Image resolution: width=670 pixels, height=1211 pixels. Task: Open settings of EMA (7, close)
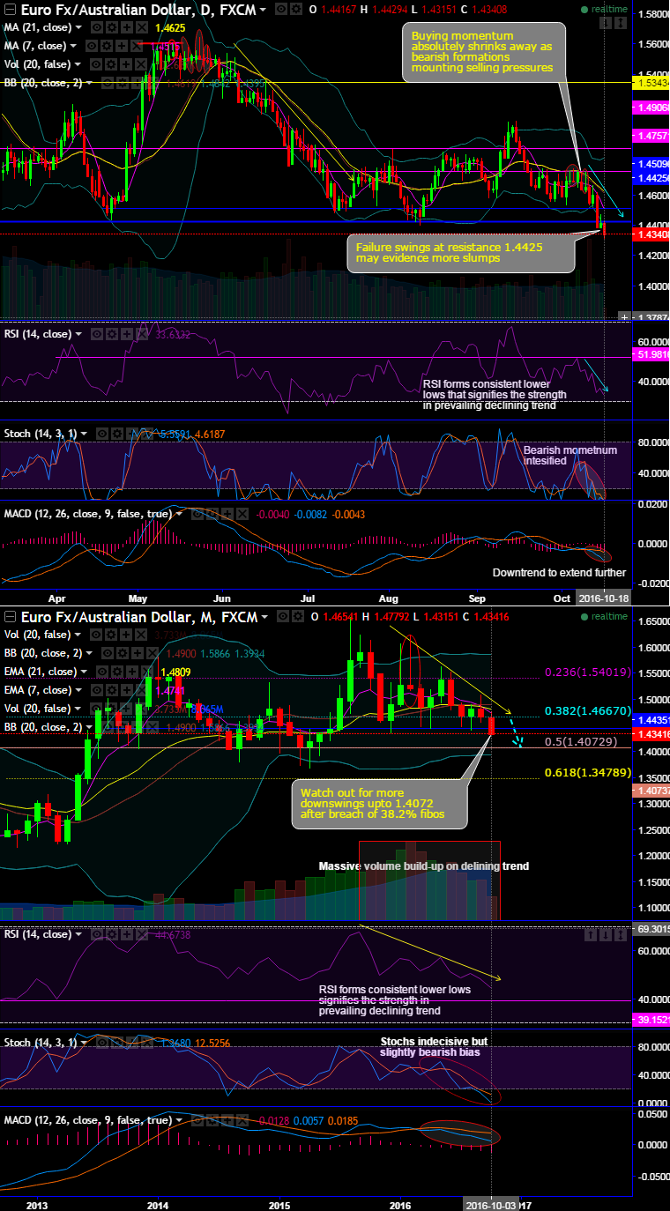[x=111, y=690]
